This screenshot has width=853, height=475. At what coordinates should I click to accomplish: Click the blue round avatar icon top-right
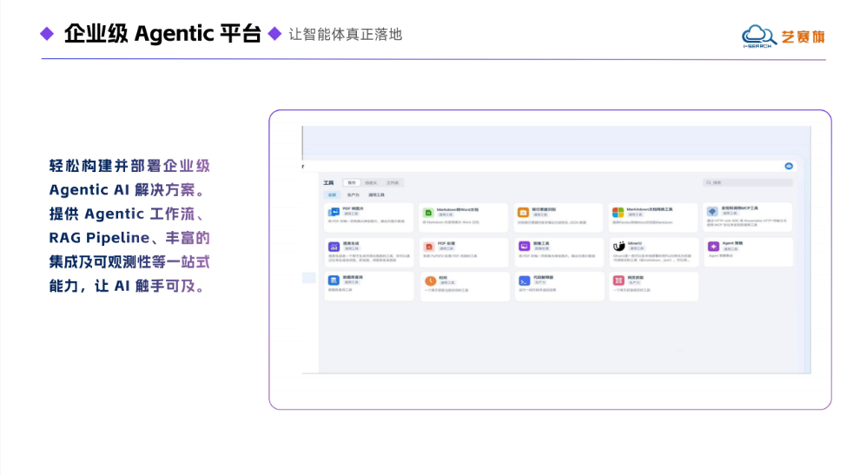pos(789,166)
